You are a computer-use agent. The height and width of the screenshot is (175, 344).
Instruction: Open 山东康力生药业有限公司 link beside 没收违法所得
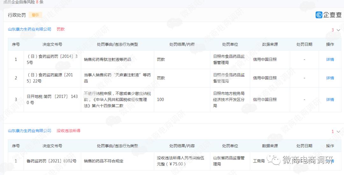click(29, 131)
